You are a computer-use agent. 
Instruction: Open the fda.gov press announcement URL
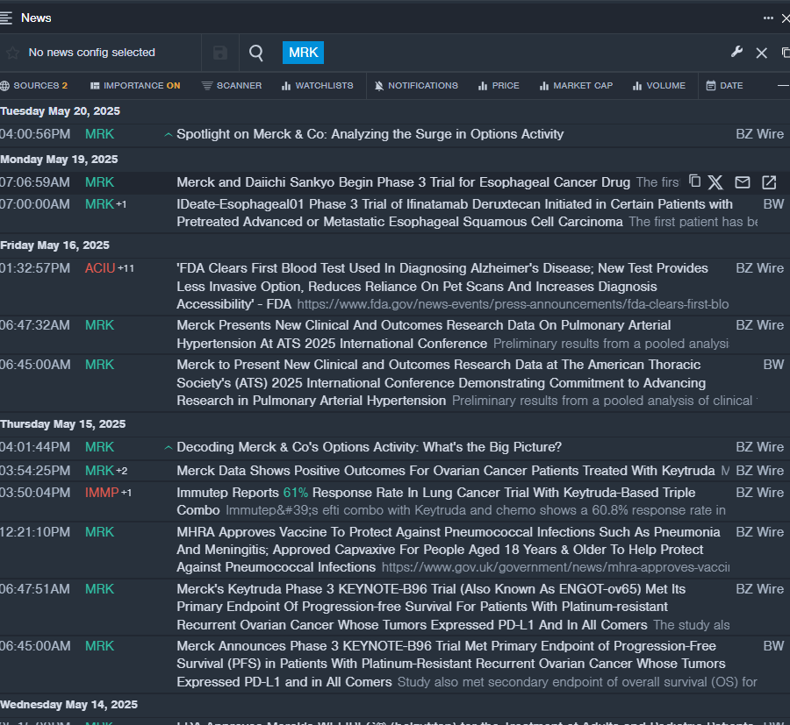513,304
